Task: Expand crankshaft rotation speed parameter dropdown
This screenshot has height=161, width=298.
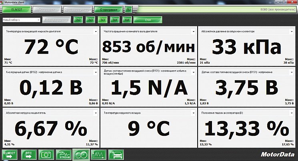Action: coord(194,32)
